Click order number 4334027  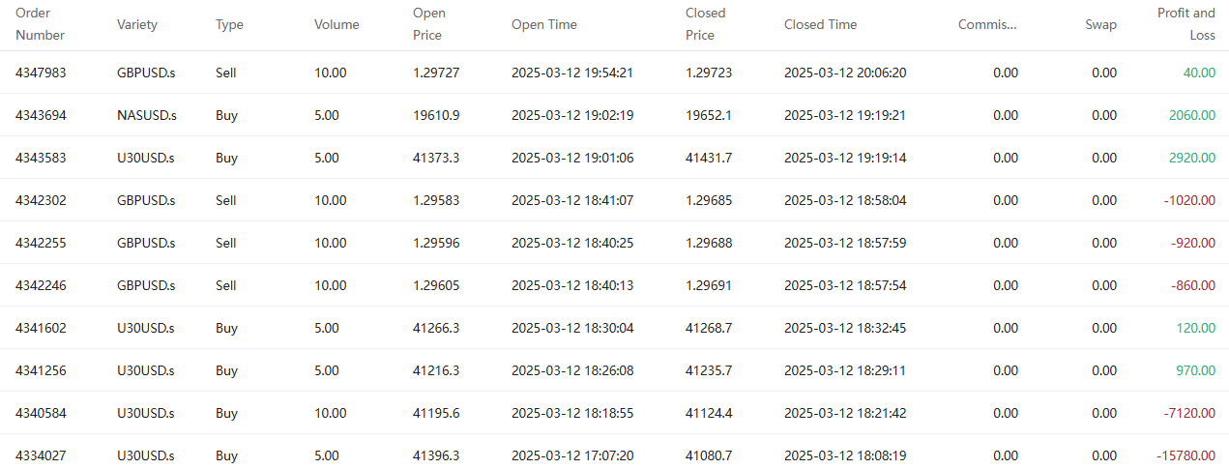point(41,455)
